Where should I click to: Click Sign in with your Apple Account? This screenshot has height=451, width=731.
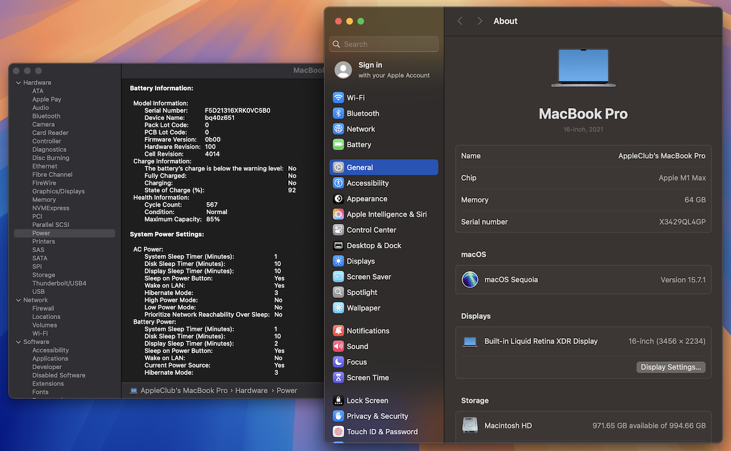tap(384, 70)
